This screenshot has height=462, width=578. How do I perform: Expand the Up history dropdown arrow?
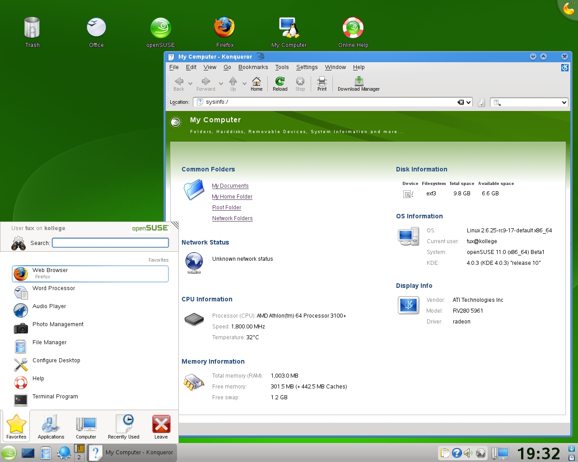click(244, 83)
